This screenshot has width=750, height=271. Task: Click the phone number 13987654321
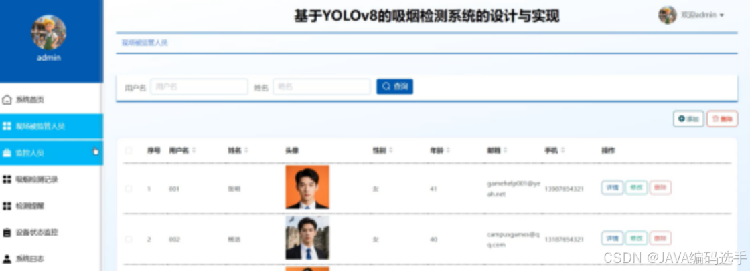(564, 189)
